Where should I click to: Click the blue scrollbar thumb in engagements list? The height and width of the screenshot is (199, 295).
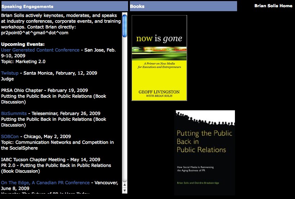(124, 26)
